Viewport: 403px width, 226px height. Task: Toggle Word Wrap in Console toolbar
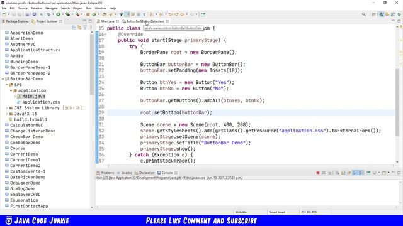[x=349, y=173]
